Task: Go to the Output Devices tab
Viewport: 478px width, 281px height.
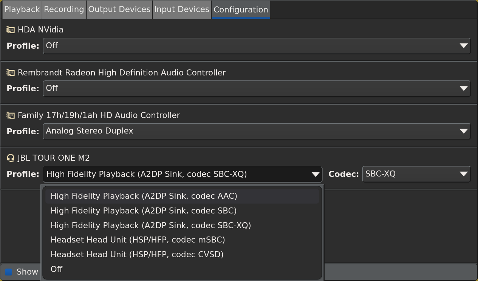Action: [x=119, y=9]
